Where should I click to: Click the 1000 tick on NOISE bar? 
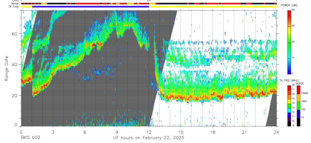[x=304, y=101]
